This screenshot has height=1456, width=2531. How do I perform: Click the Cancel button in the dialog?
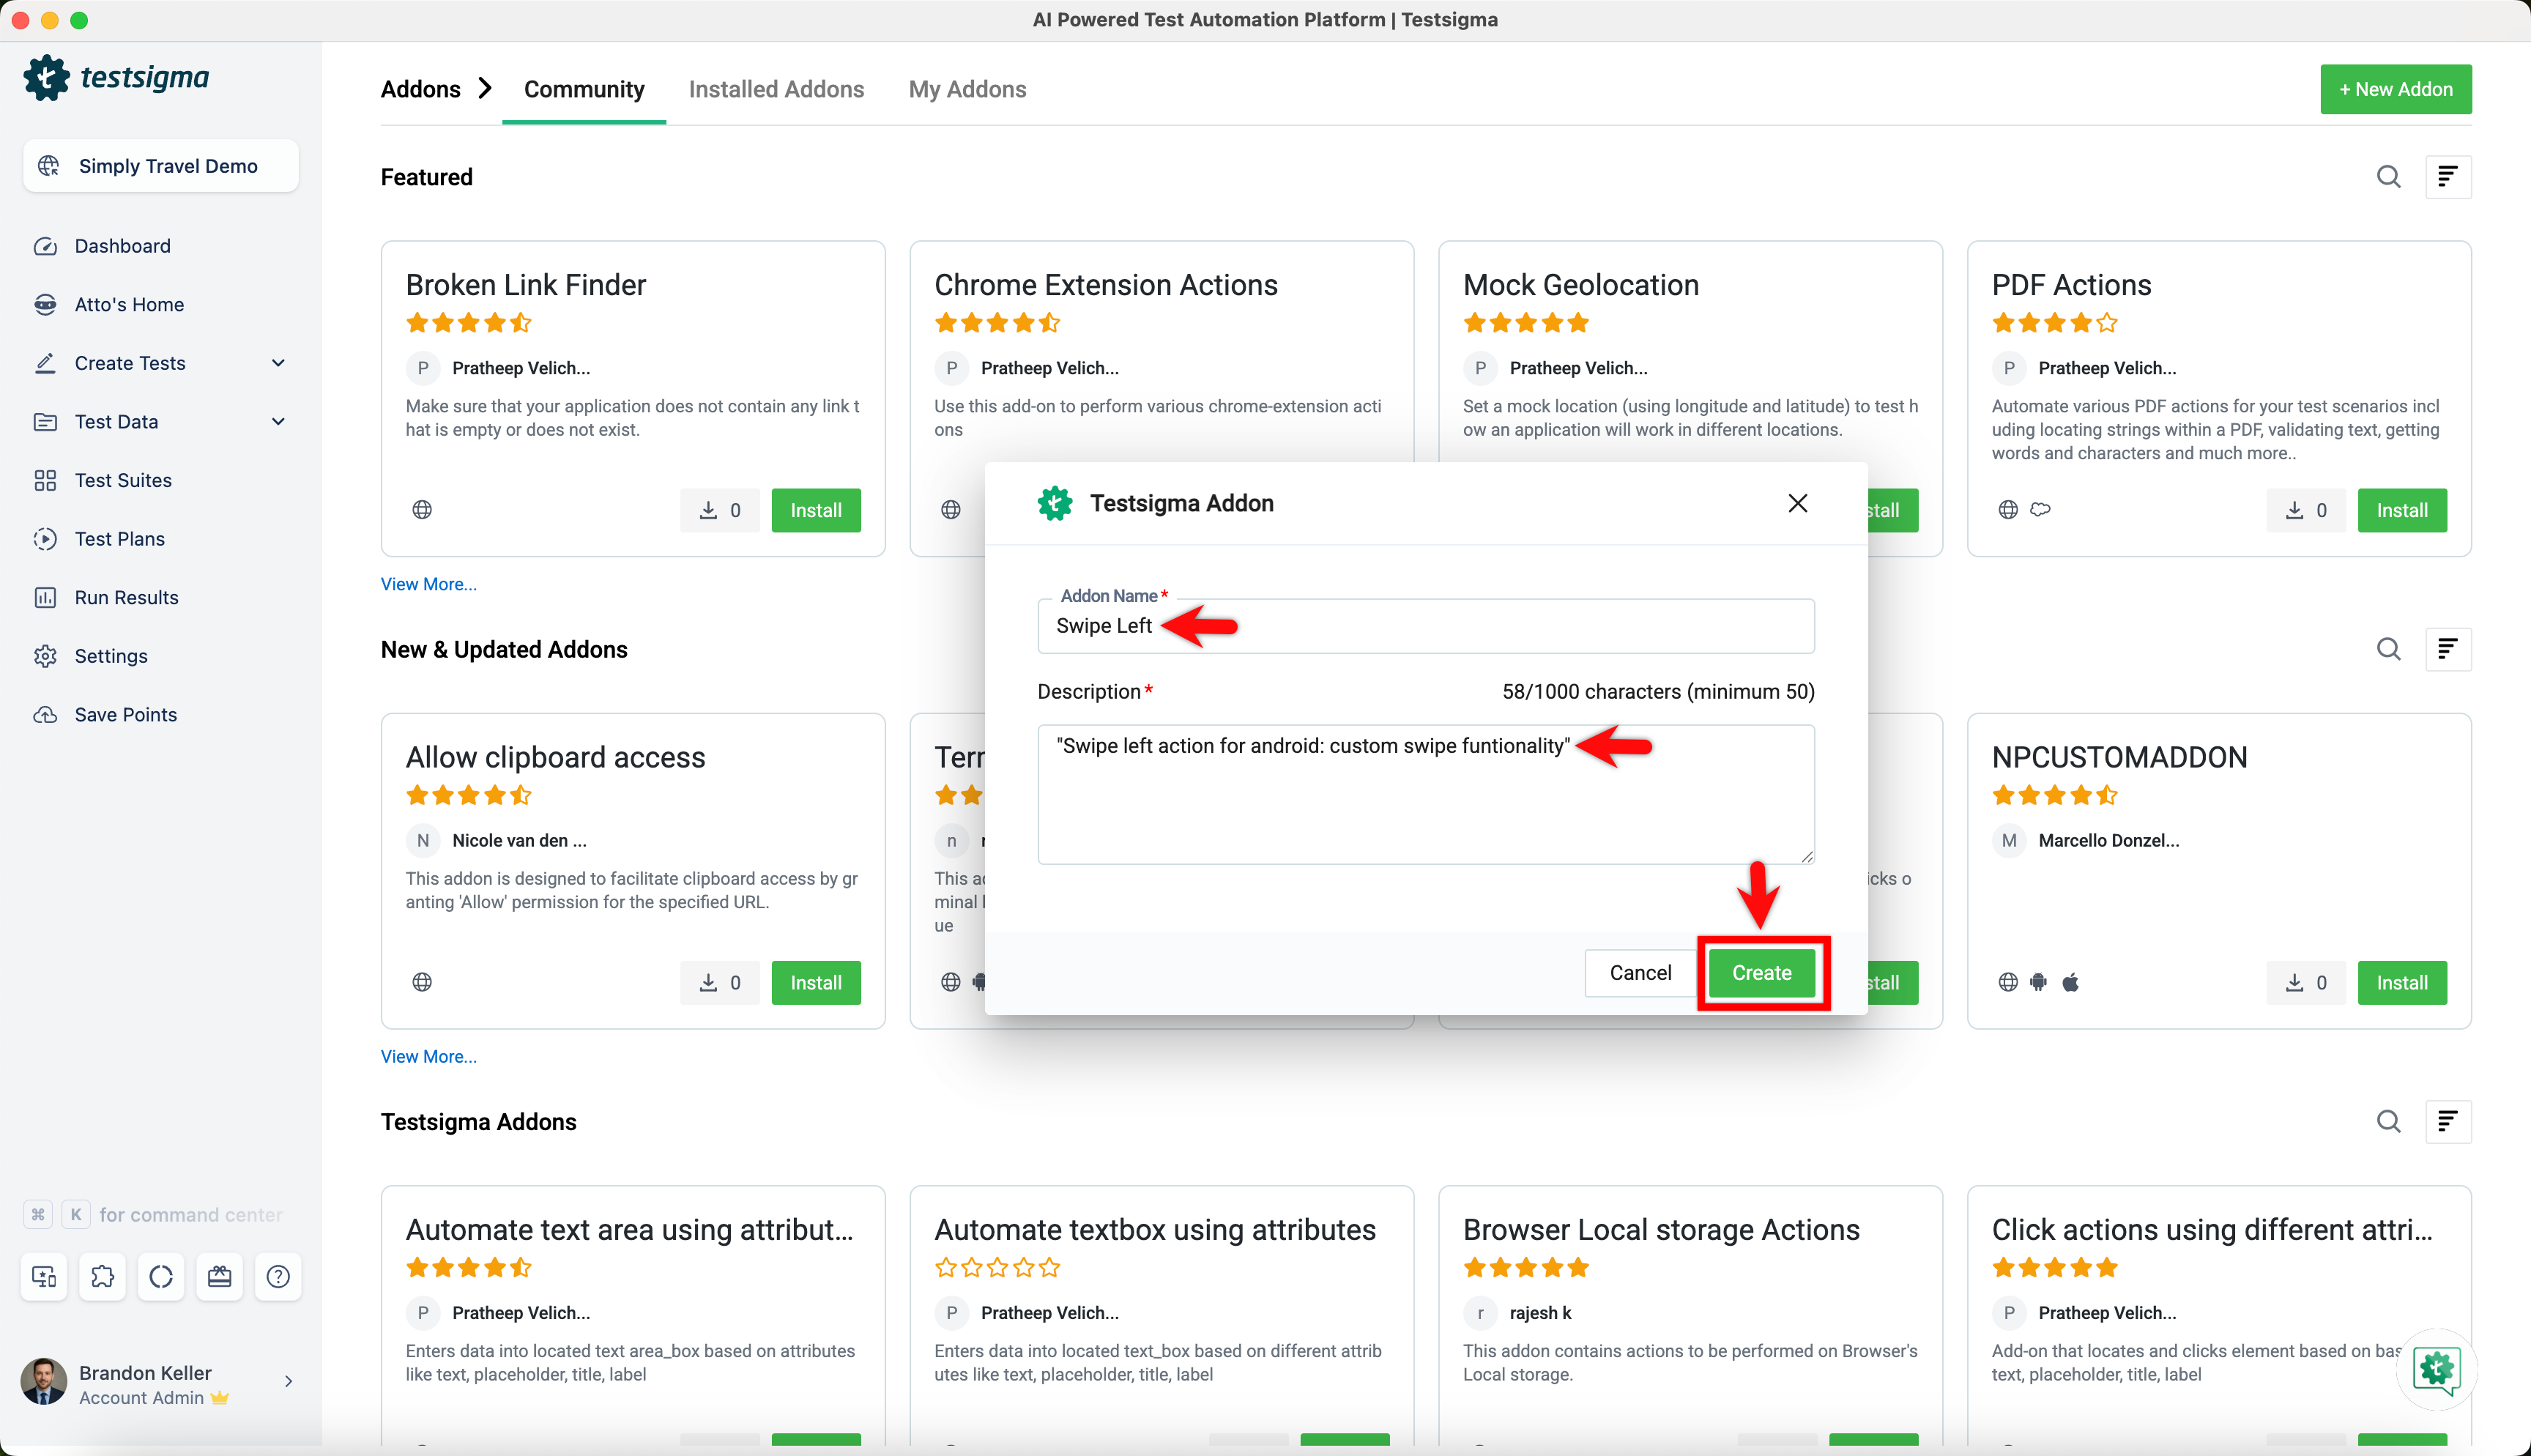pos(1639,973)
